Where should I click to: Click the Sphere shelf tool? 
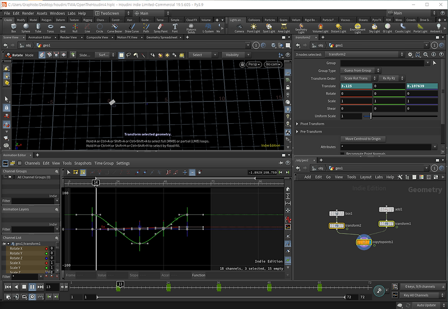pyautogui.click(x=26, y=28)
